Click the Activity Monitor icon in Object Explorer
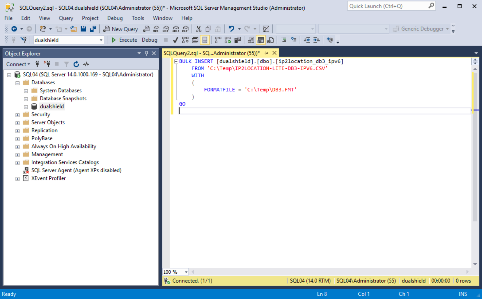Image resolution: width=482 pixels, height=299 pixels. pos(86,64)
